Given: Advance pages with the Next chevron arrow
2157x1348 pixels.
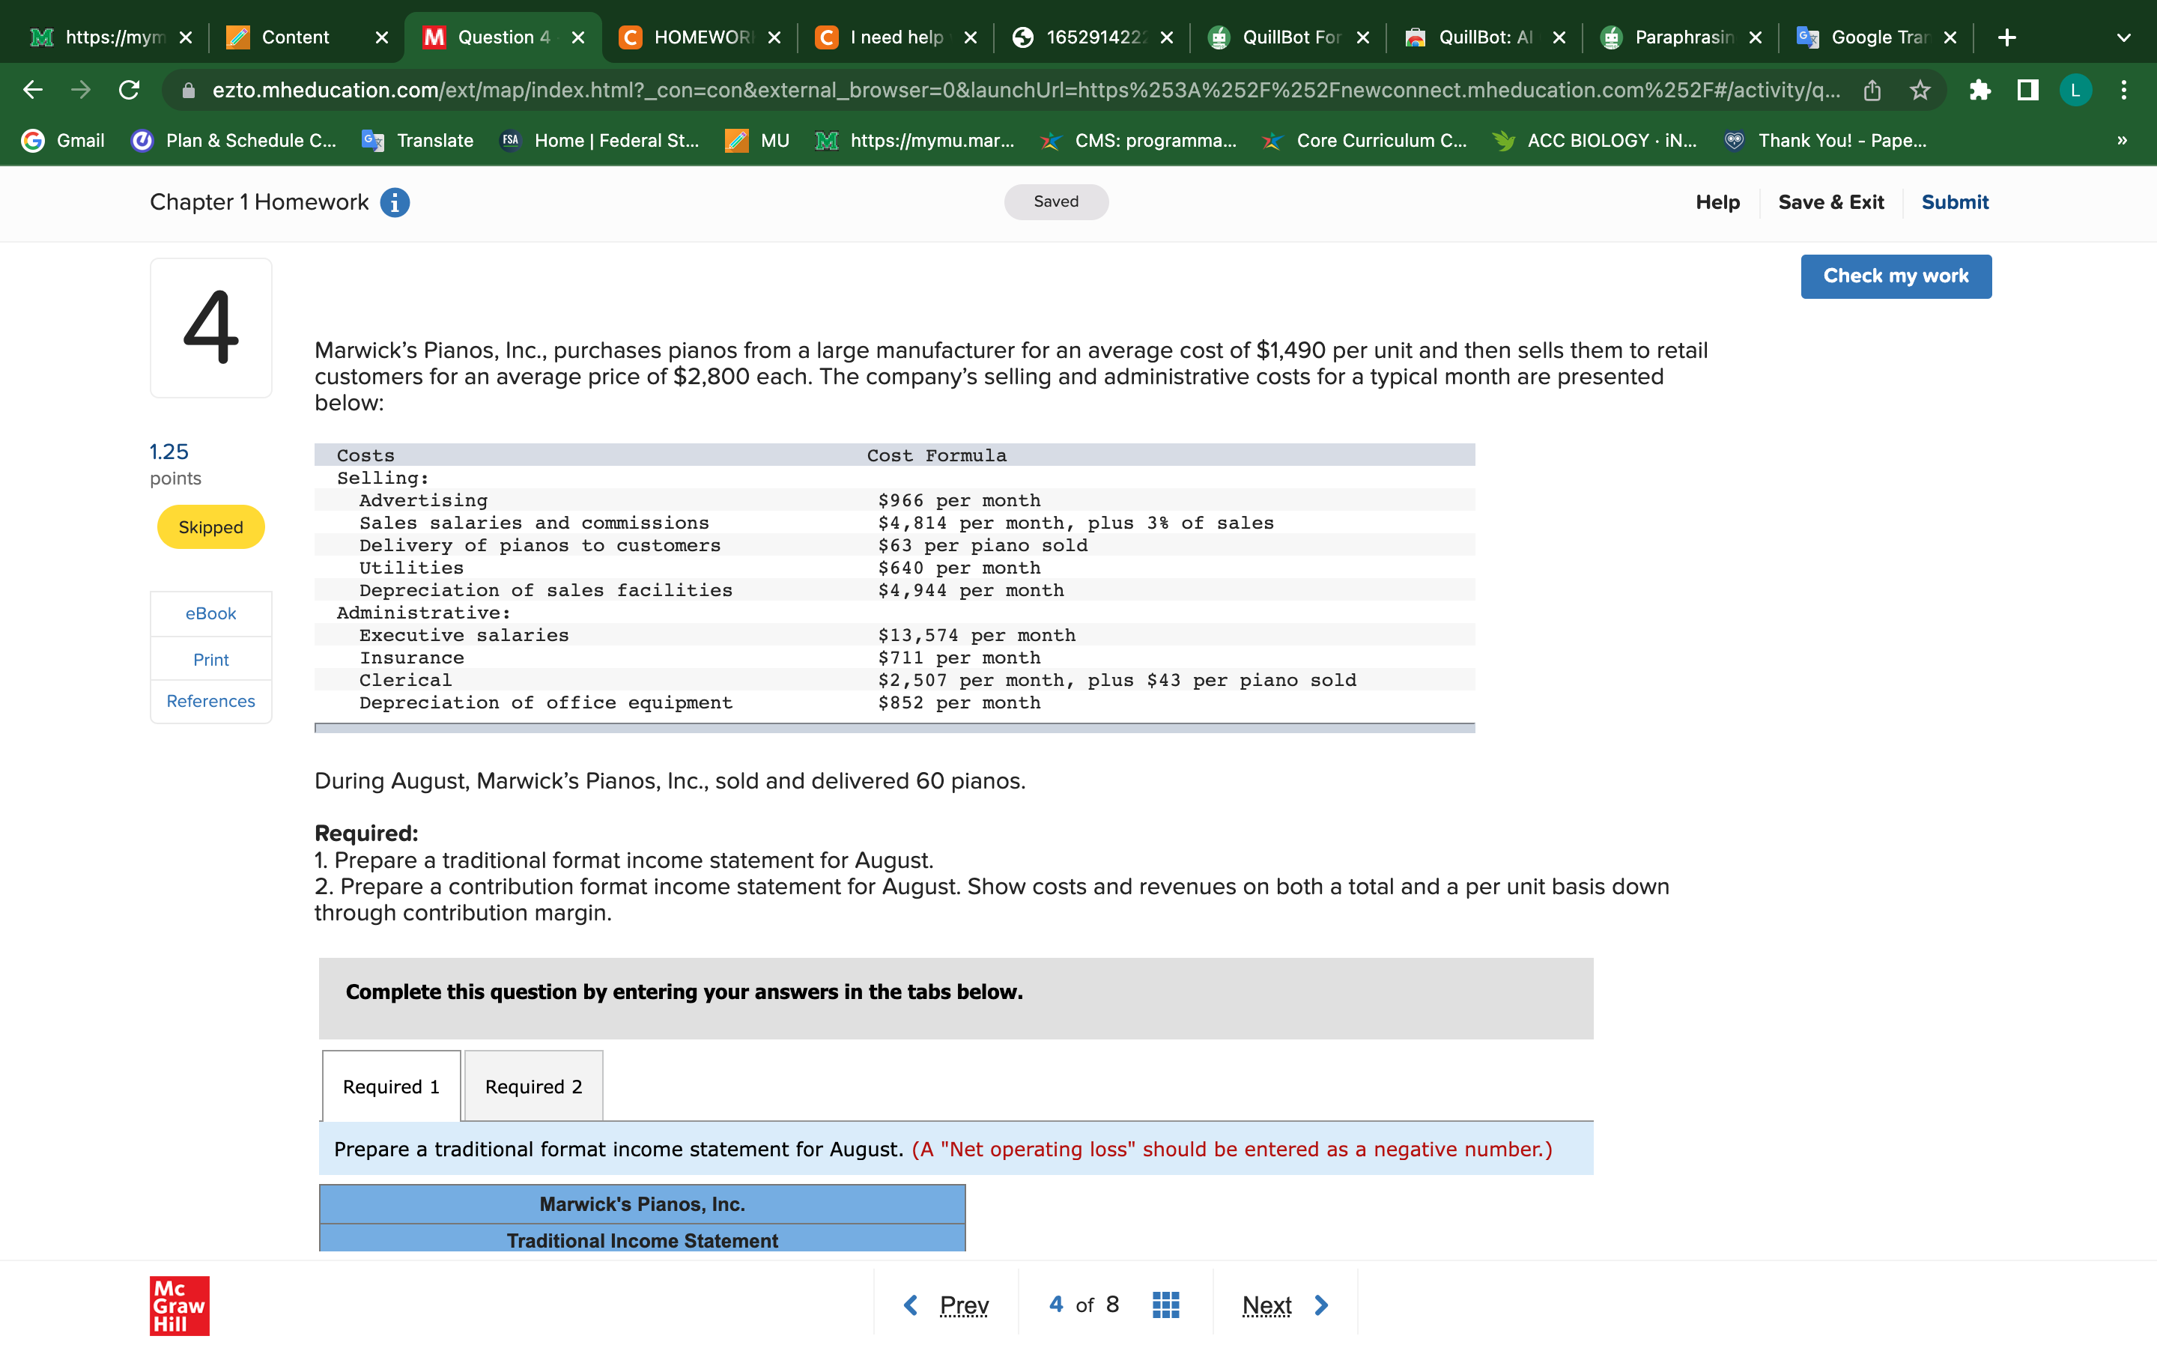Looking at the screenshot, I should tap(1322, 1305).
